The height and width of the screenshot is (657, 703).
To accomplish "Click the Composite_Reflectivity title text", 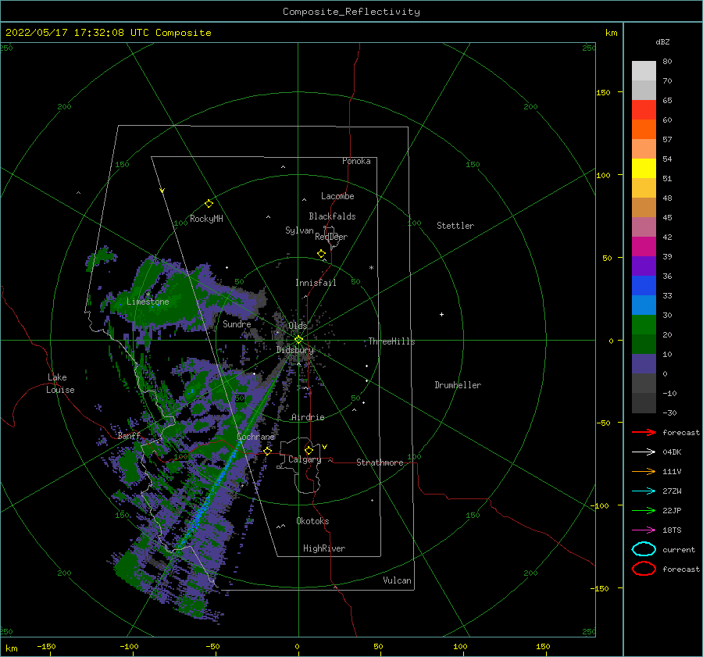I will pos(351,12).
